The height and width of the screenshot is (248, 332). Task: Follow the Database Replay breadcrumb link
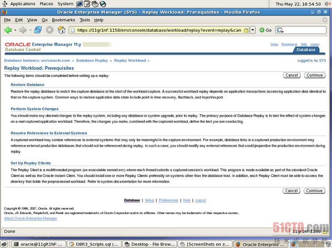[x=92, y=60]
